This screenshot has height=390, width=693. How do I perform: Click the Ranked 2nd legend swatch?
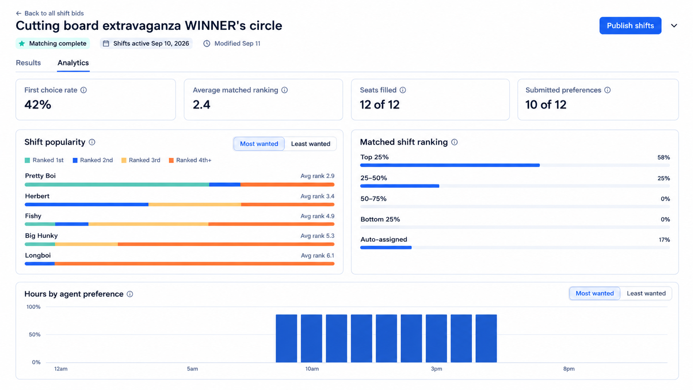click(x=75, y=160)
